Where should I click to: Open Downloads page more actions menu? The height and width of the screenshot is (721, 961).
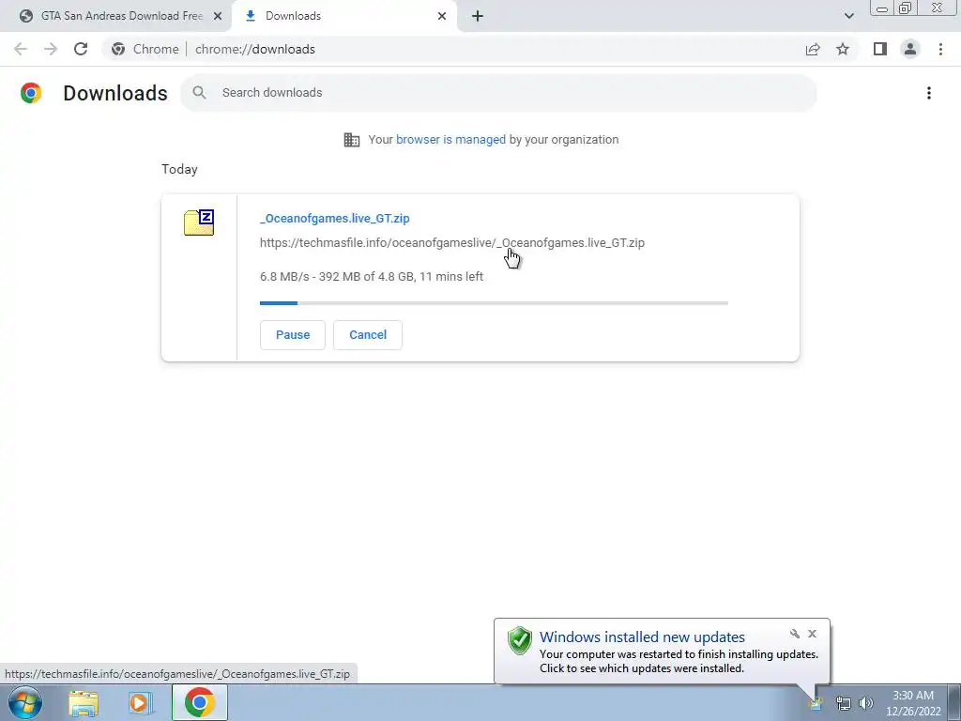929,93
